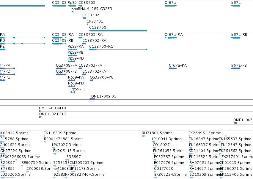The height and width of the screenshot is (179, 253).
Task: Select the GH27229.5prime EST label
Action: [x=16, y=151]
